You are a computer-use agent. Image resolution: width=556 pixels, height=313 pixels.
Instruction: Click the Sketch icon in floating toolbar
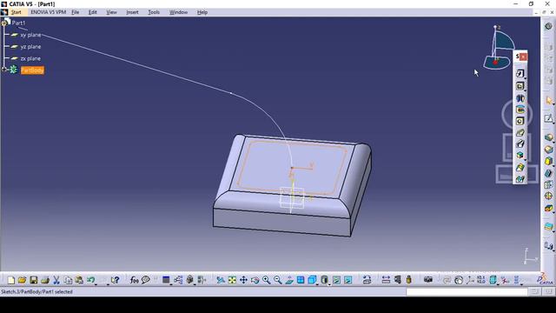pos(520,73)
